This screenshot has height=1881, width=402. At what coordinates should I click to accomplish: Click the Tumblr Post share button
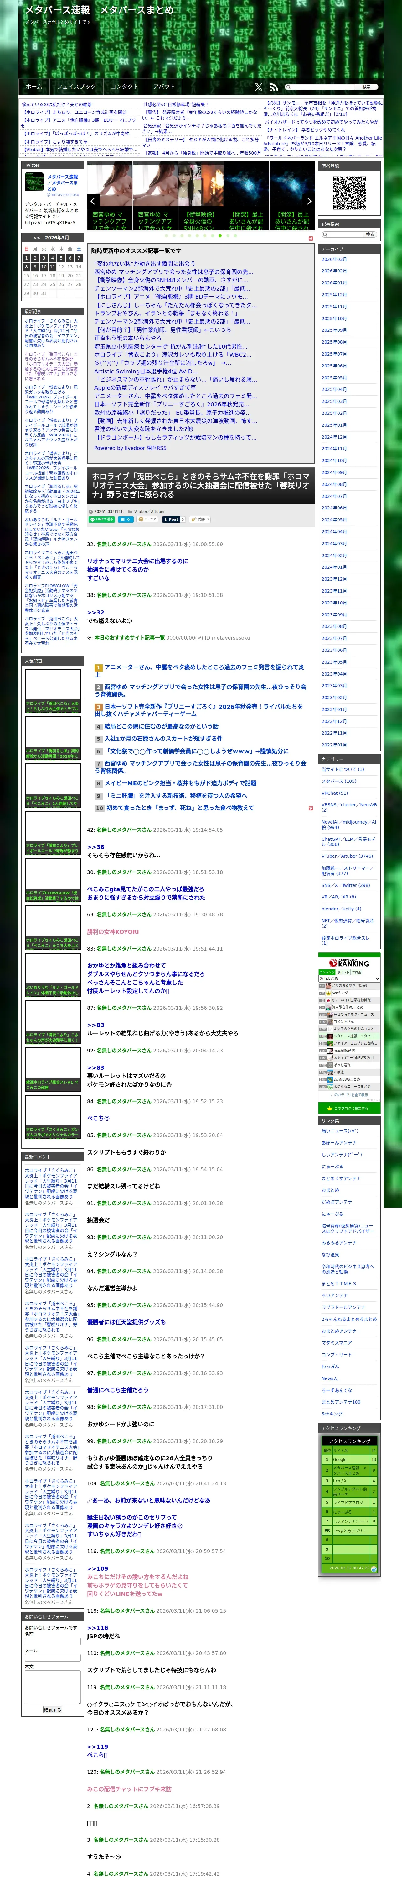pos(171,519)
